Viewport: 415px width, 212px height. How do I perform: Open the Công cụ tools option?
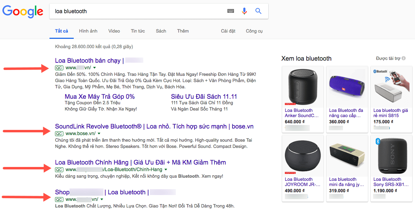pyautogui.click(x=254, y=31)
